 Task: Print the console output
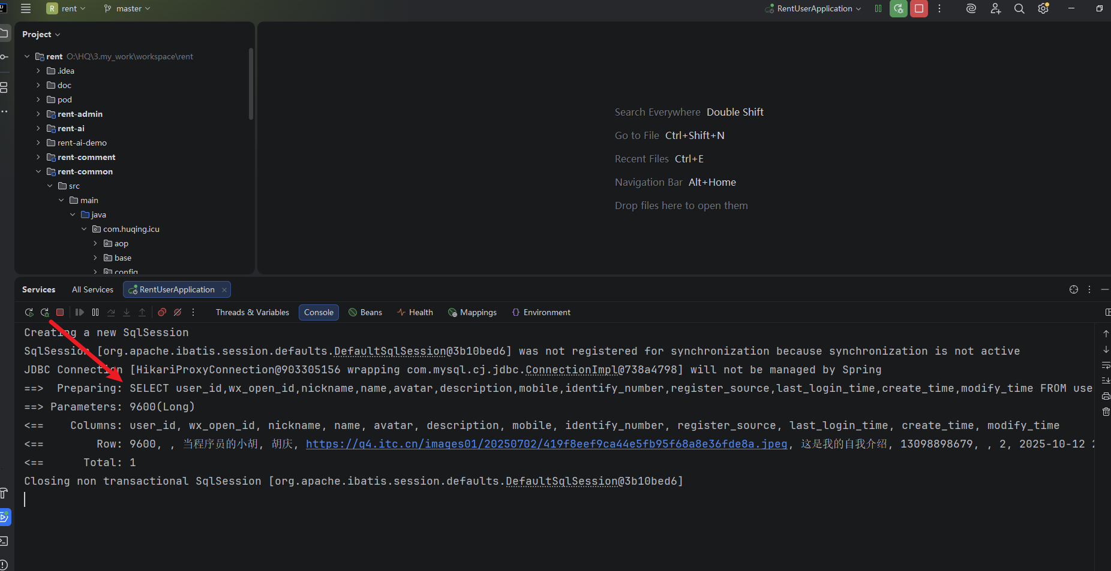click(x=1106, y=396)
